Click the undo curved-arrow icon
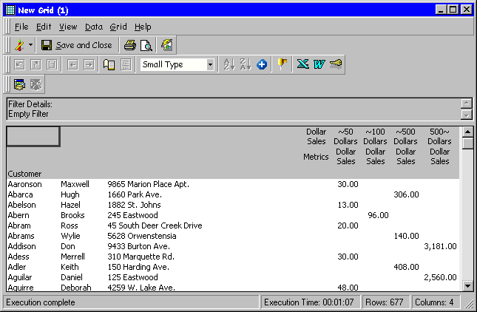 coord(19,64)
